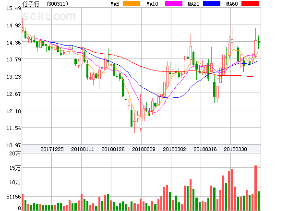Click date label 20180330
This screenshot has width=288, height=211.
point(235,149)
